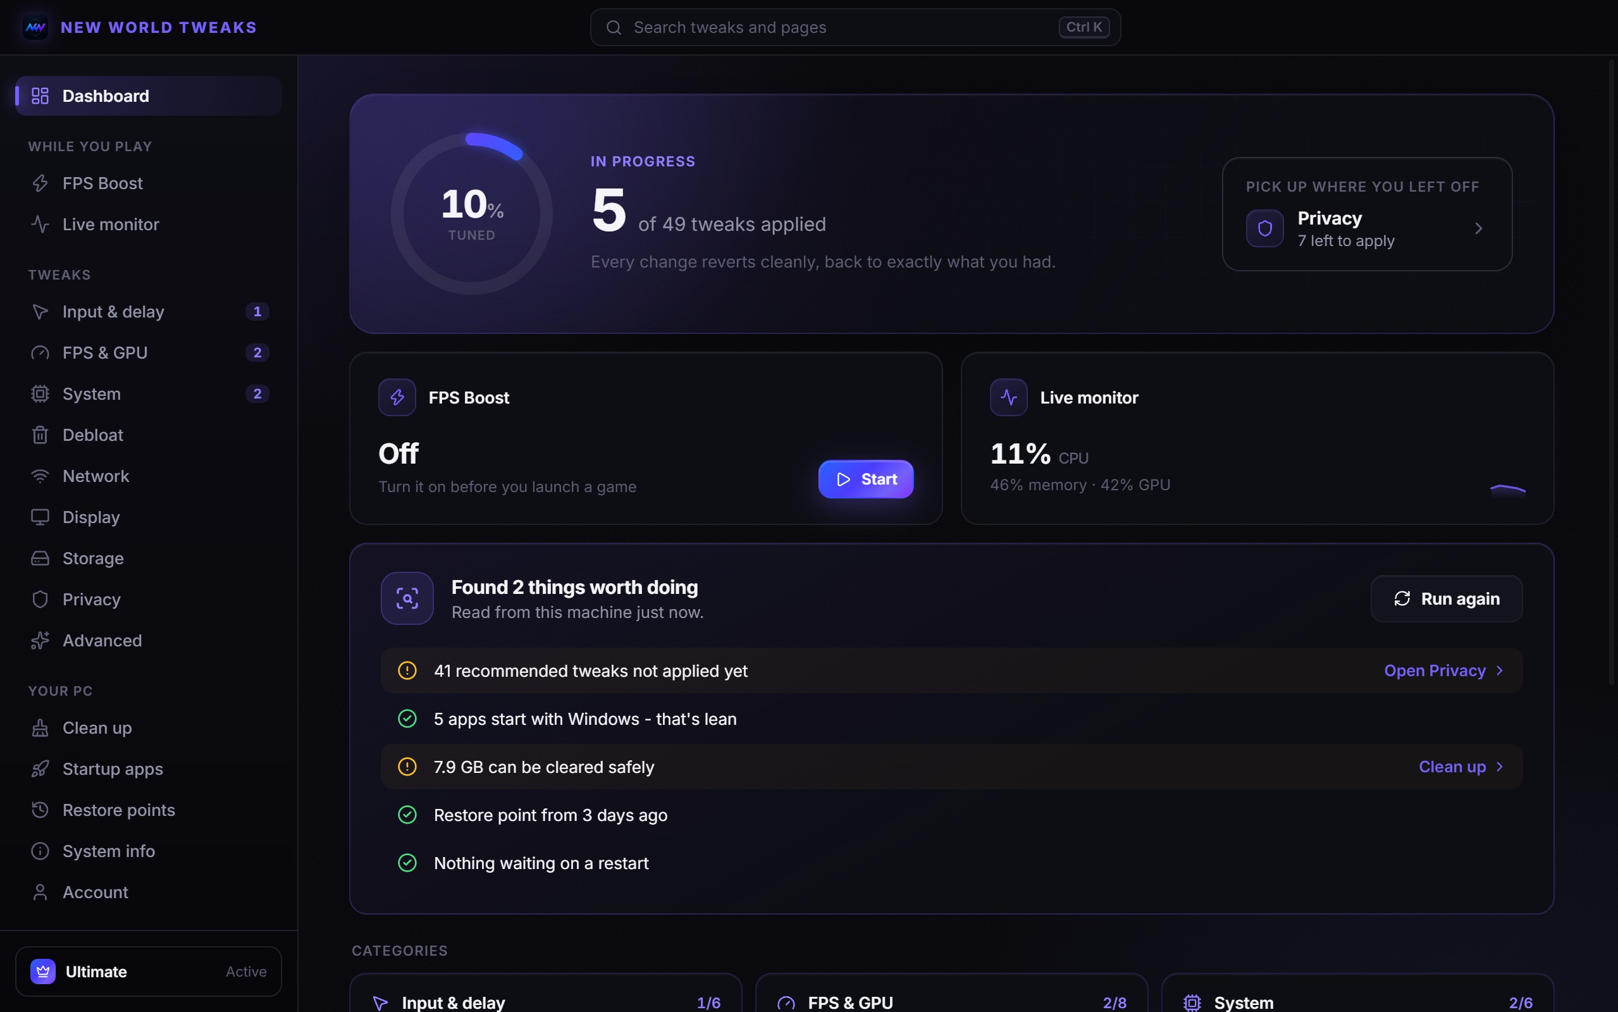Click the chevron after the Clean up link
The height and width of the screenshot is (1012, 1618).
tap(1500, 767)
